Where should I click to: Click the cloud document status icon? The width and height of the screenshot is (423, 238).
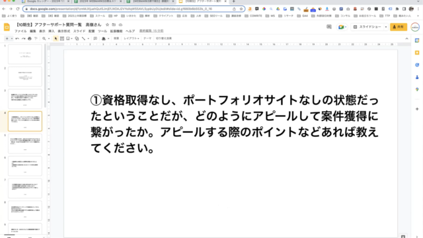click(x=120, y=25)
